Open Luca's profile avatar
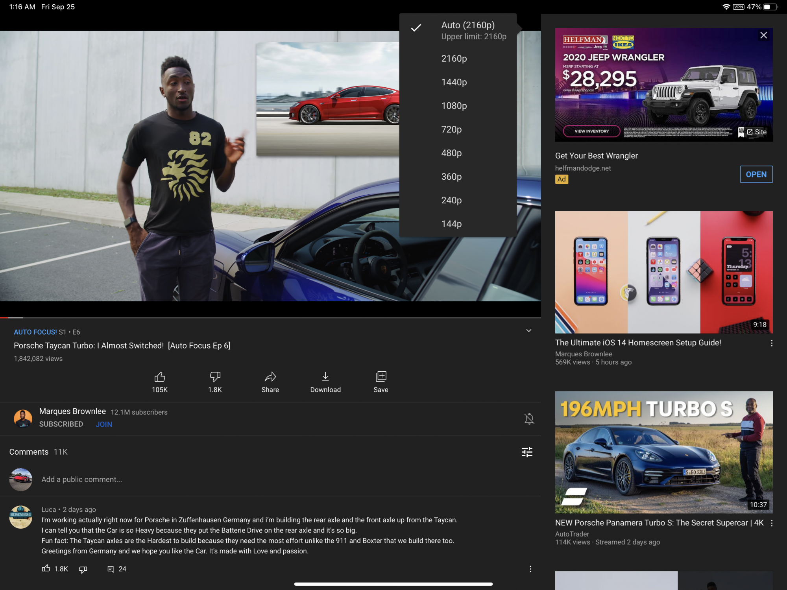787x590 pixels. click(21, 517)
